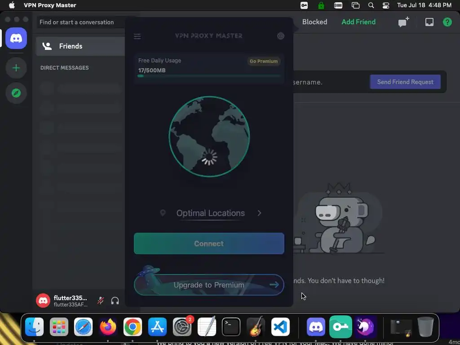Open Terminal from the dock
This screenshot has width=460, height=345.
tap(231, 327)
